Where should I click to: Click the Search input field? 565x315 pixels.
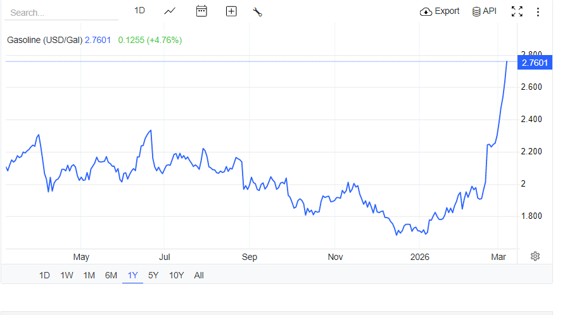60,13
